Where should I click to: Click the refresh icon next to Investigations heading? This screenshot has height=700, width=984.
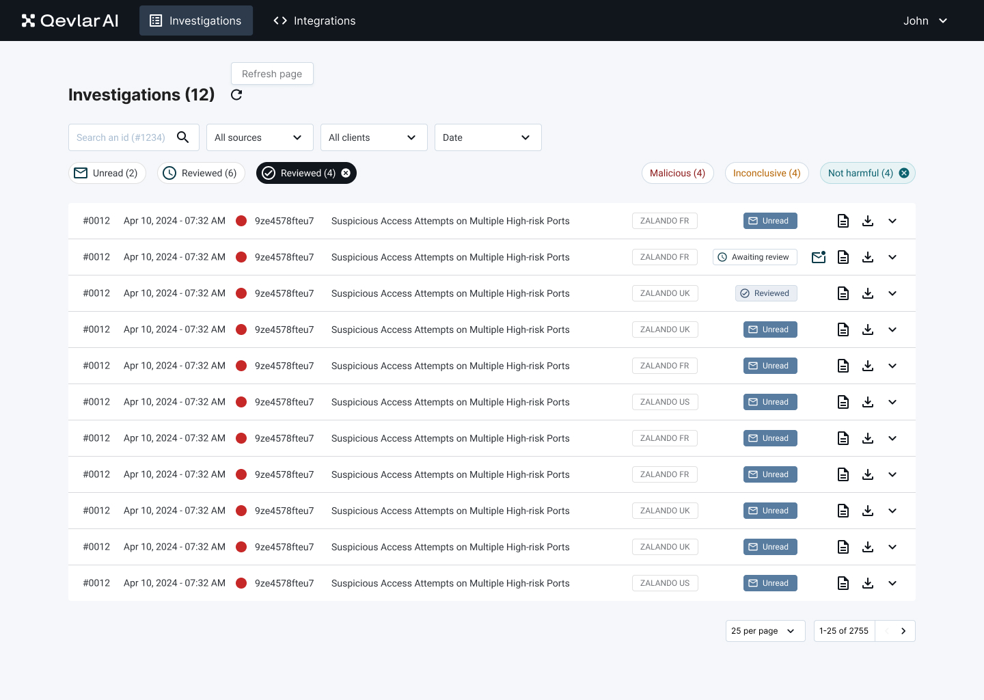tap(236, 95)
